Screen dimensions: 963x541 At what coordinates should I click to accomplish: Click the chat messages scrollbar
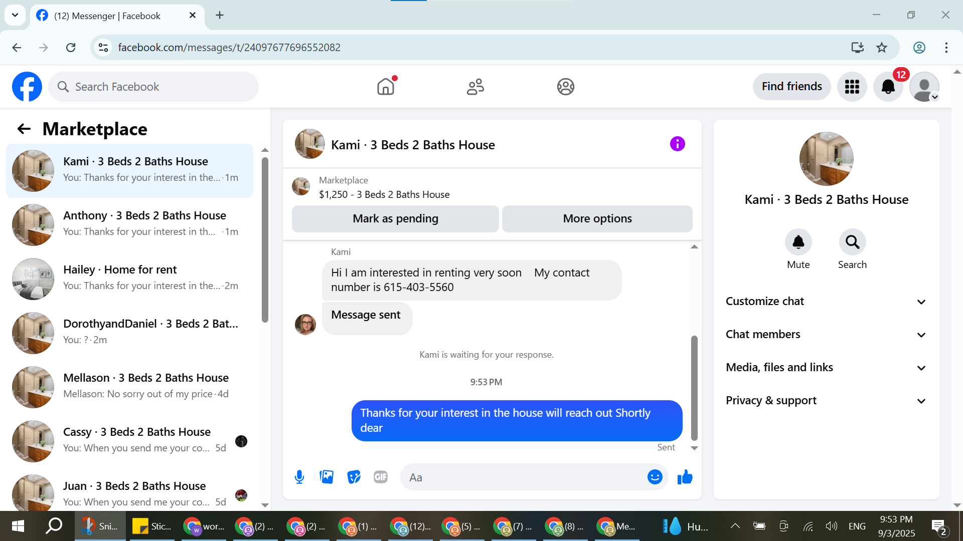click(x=694, y=388)
